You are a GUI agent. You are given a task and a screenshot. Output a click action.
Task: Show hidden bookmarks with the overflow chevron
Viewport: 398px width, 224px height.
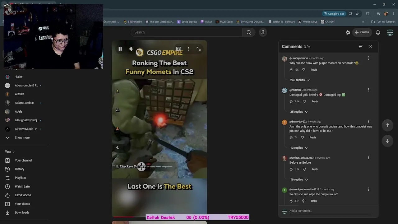point(363,22)
